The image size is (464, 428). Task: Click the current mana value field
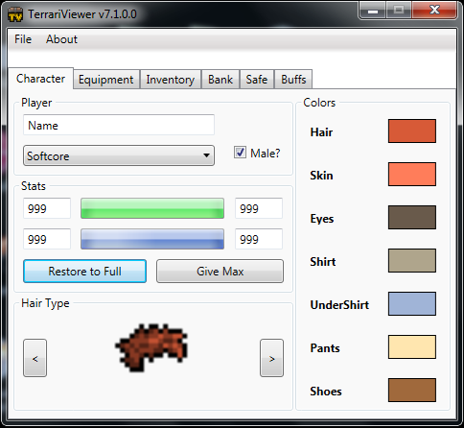coord(47,239)
